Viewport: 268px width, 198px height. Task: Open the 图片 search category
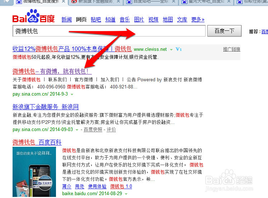point(139,20)
